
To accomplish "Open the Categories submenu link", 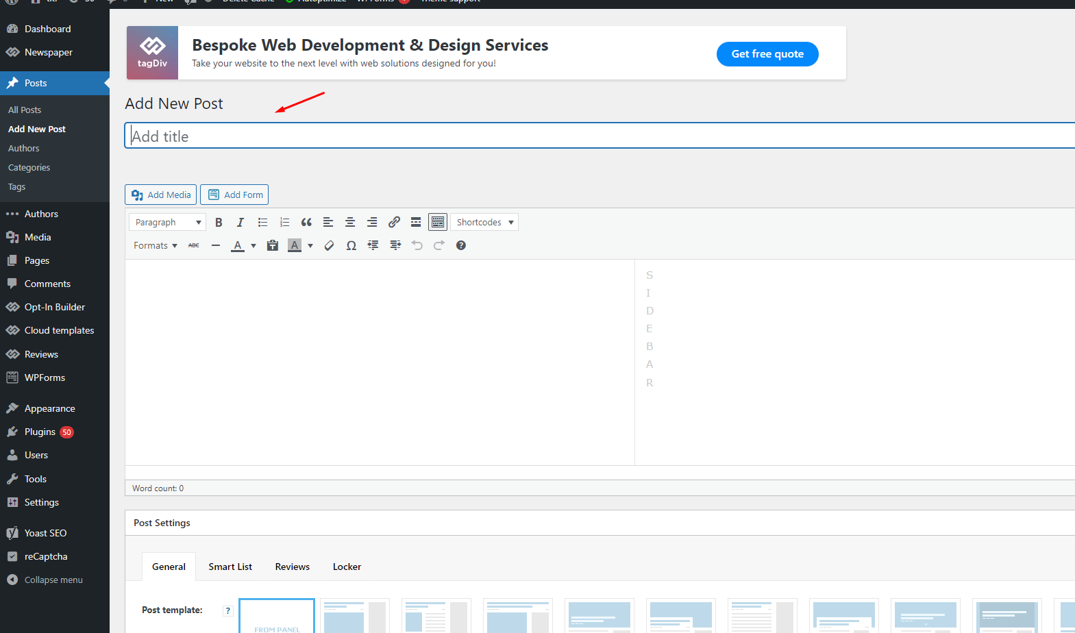I will point(29,167).
